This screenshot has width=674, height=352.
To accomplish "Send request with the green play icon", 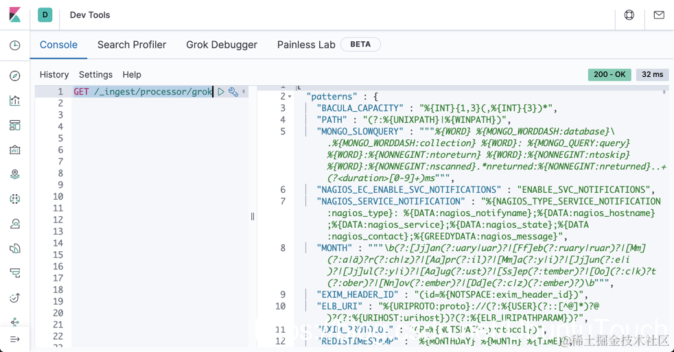I will [x=221, y=91].
